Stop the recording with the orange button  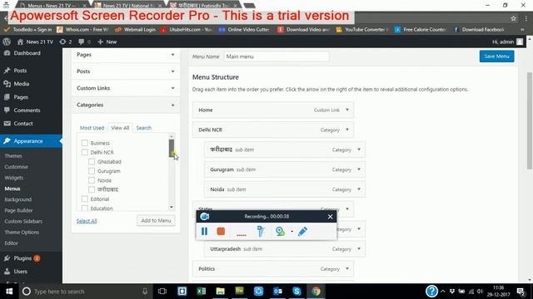coord(221,231)
